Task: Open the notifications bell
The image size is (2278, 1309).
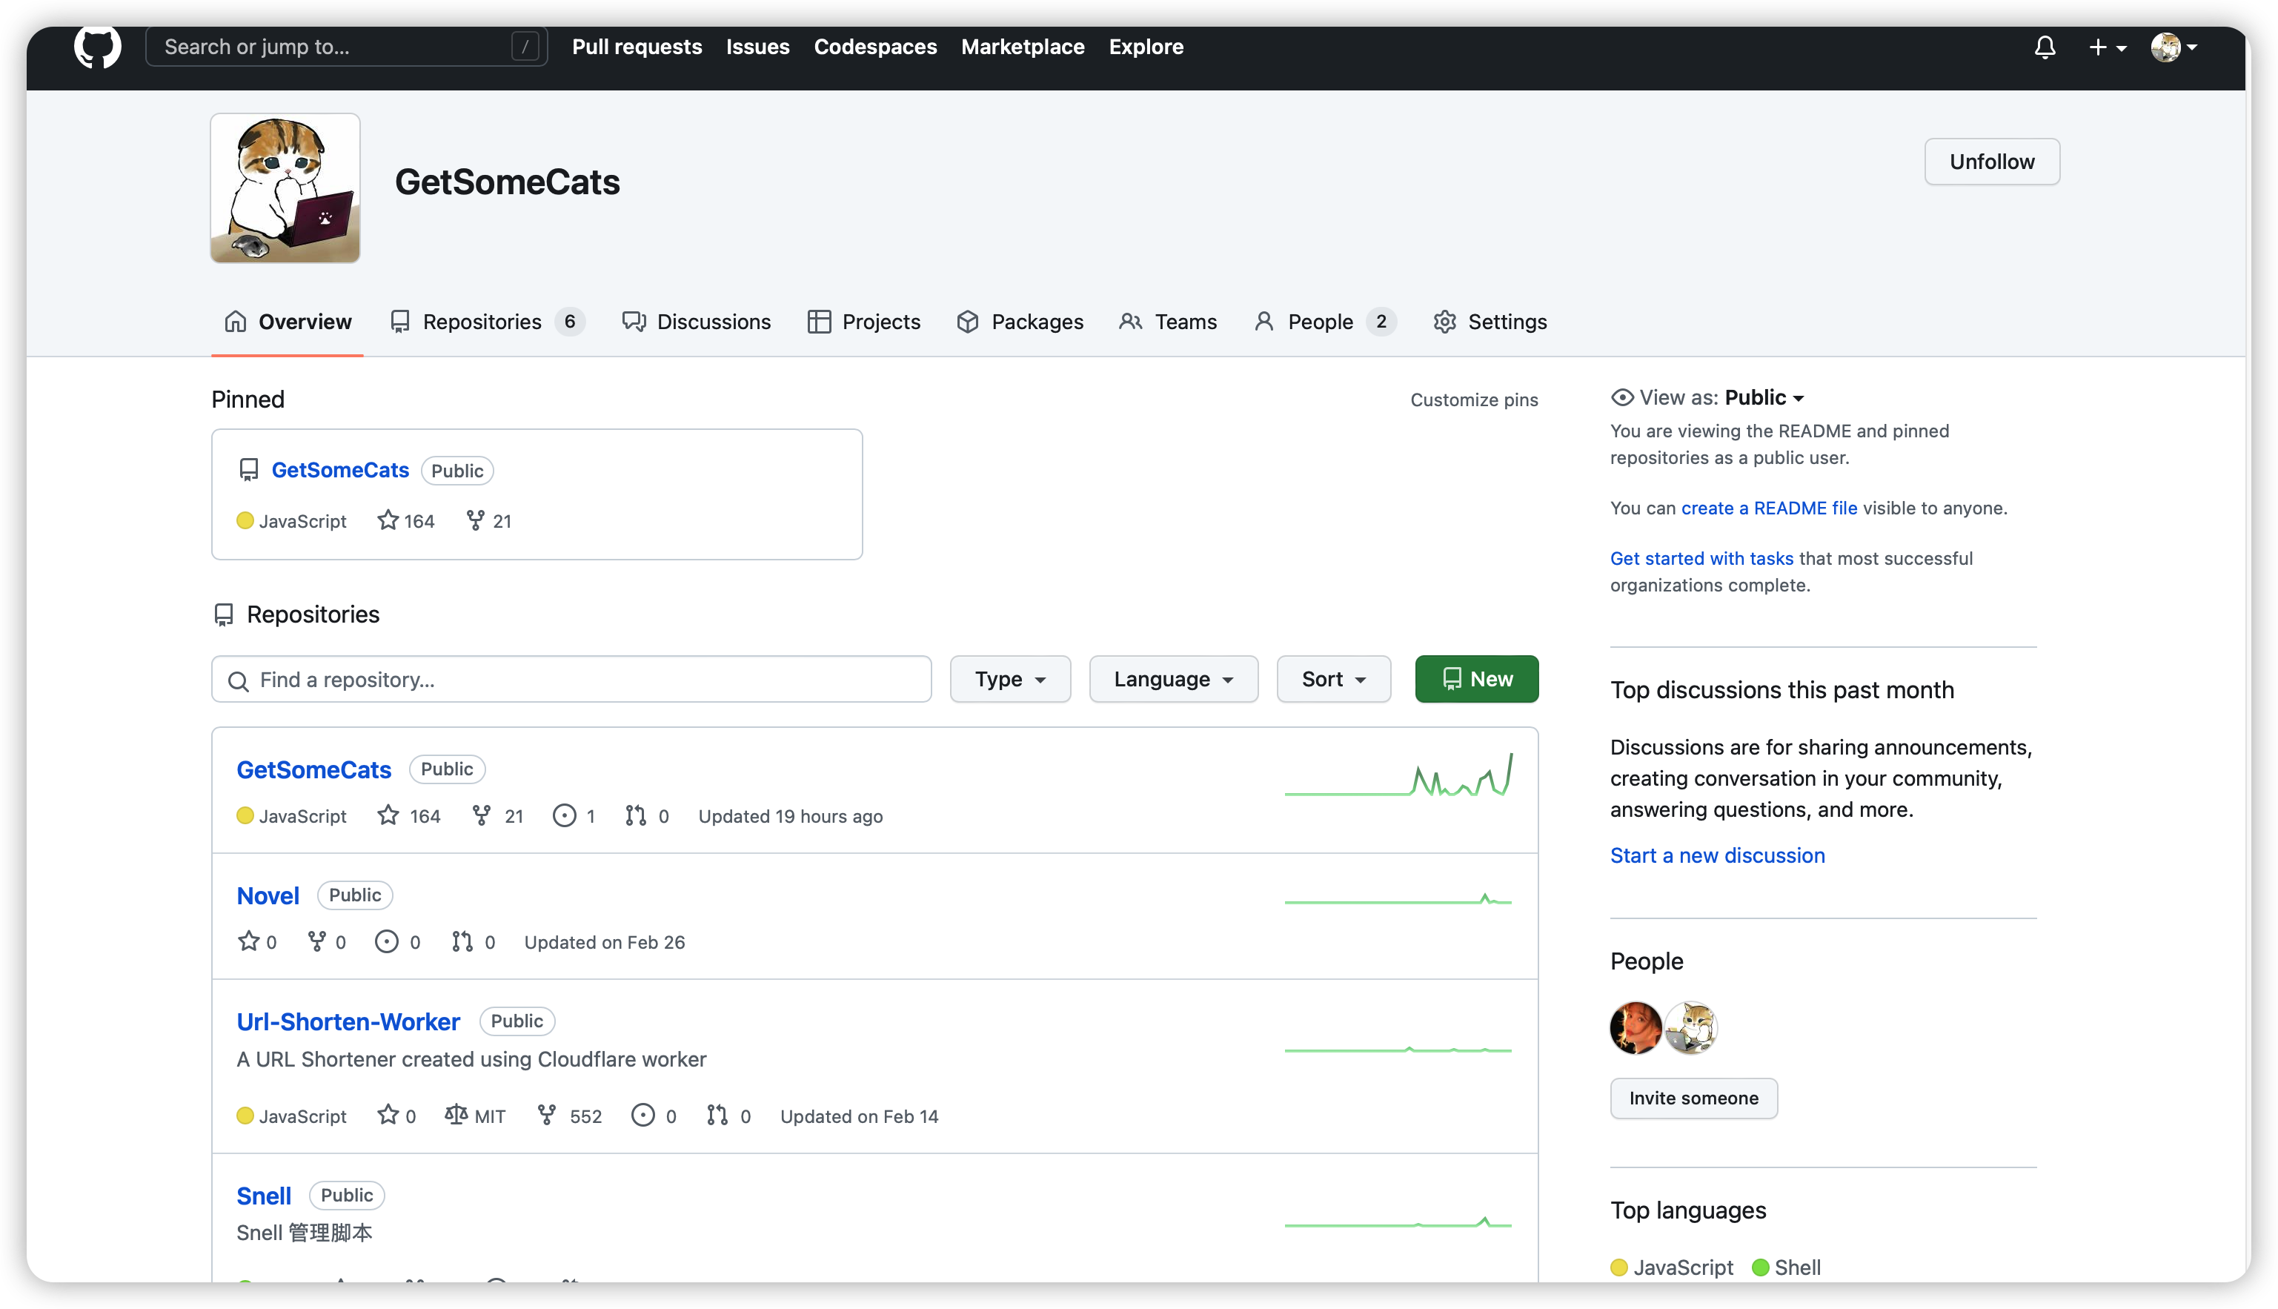Action: (2045, 47)
